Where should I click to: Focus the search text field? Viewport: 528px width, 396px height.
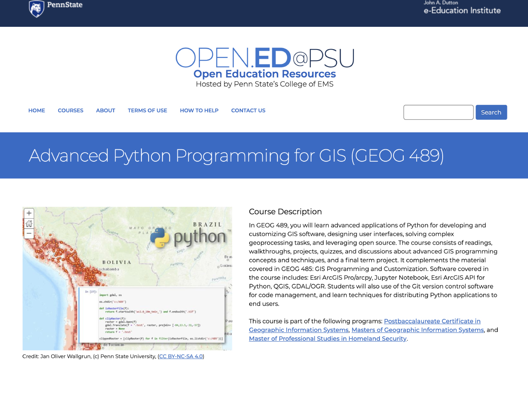click(x=438, y=112)
